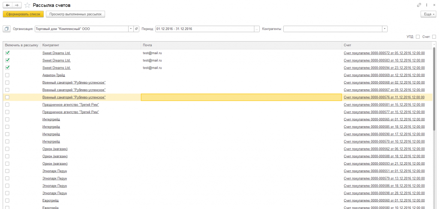Add page to favorites with star icon
This screenshot has width=439, height=209.
[27, 5]
